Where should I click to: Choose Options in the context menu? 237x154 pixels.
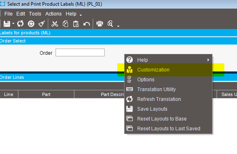click(x=168, y=80)
